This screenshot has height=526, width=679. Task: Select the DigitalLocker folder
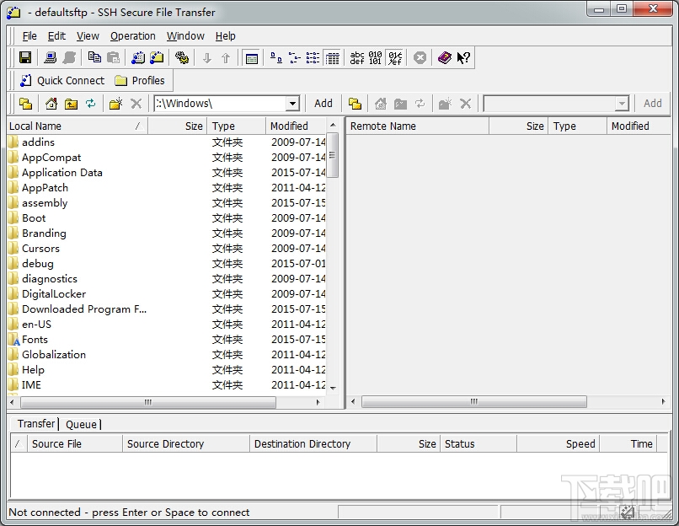(x=54, y=293)
